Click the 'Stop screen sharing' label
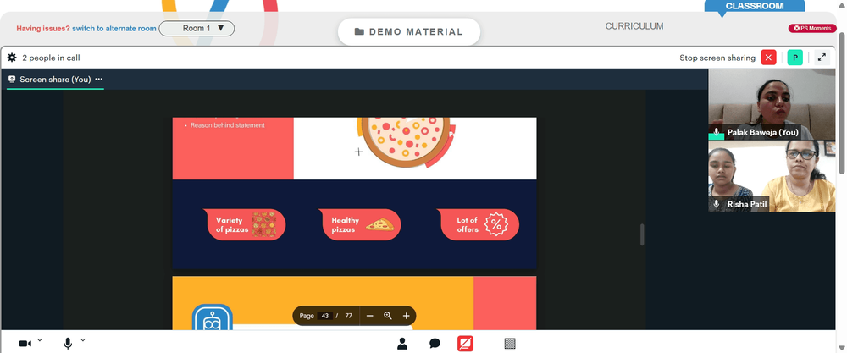The width and height of the screenshot is (847, 353). [717, 58]
